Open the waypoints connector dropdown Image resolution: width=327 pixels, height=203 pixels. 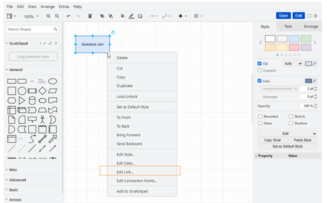pyautogui.click(x=167, y=16)
